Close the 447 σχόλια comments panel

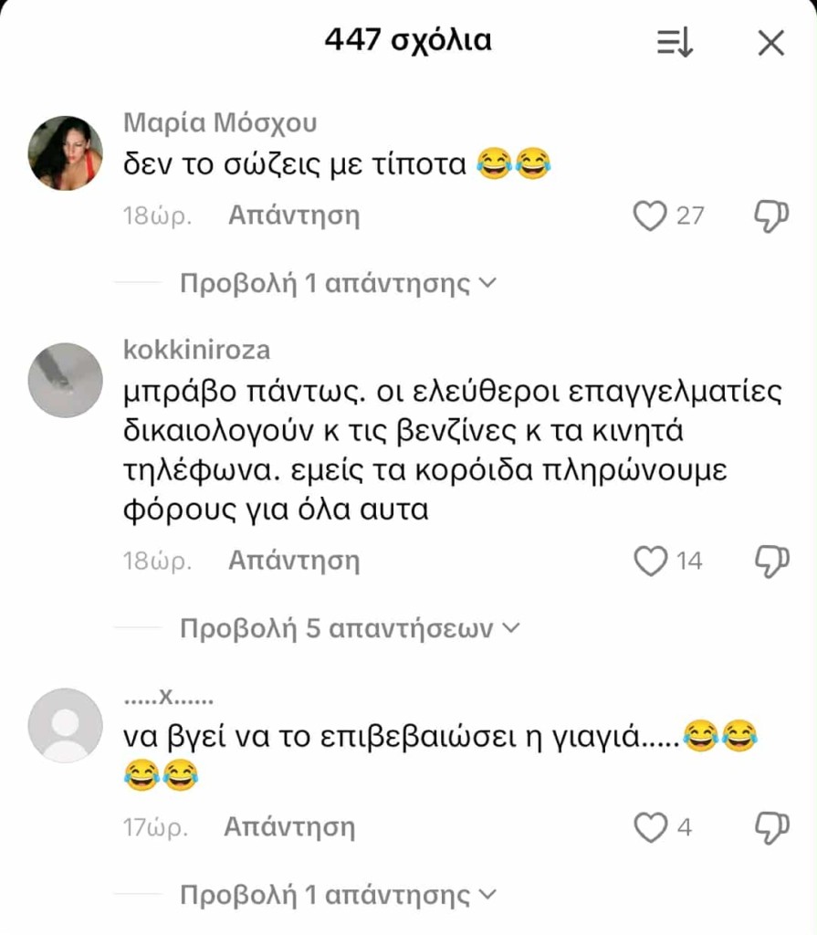coord(771,43)
